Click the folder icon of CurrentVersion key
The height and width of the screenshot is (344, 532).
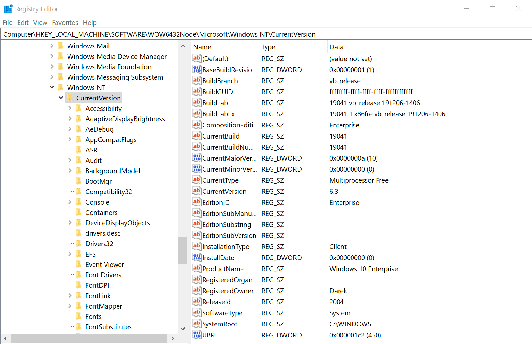(70, 98)
